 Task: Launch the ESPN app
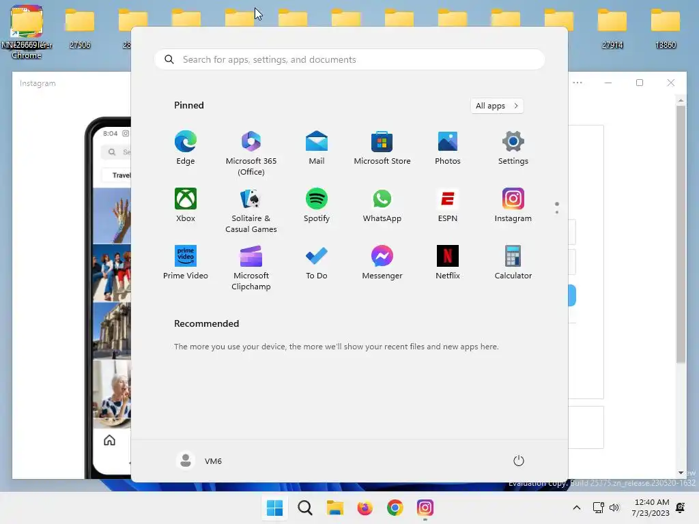click(448, 205)
